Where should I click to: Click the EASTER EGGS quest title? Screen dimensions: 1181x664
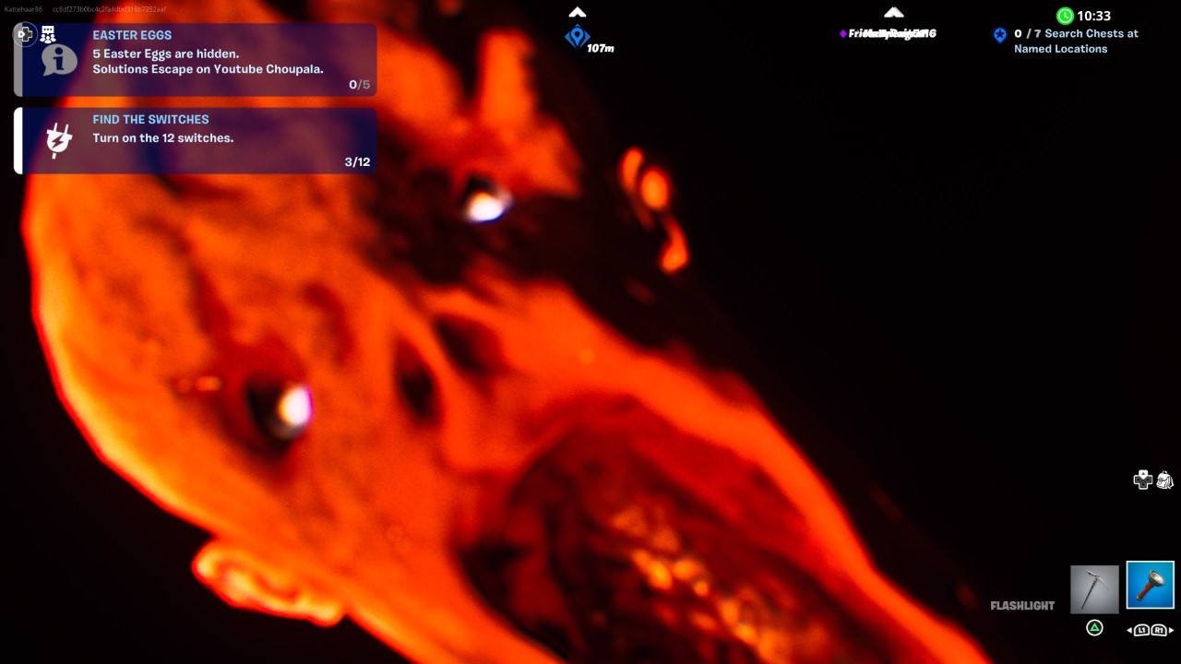pyautogui.click(x=132, y=35)
